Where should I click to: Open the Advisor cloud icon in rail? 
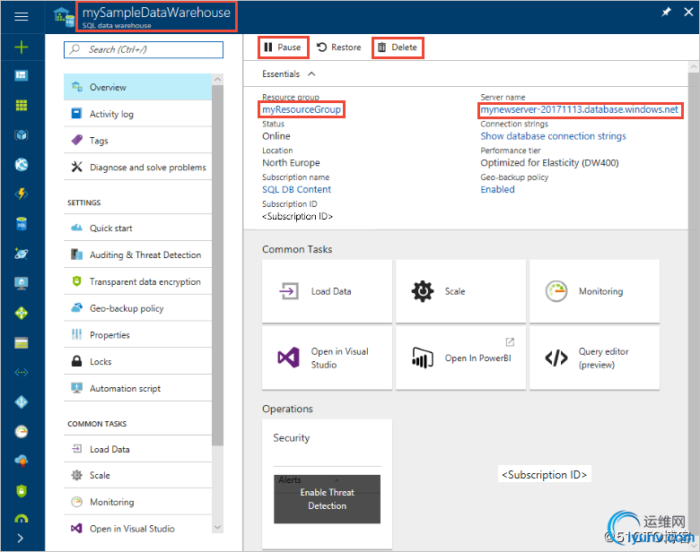point(21,461)
